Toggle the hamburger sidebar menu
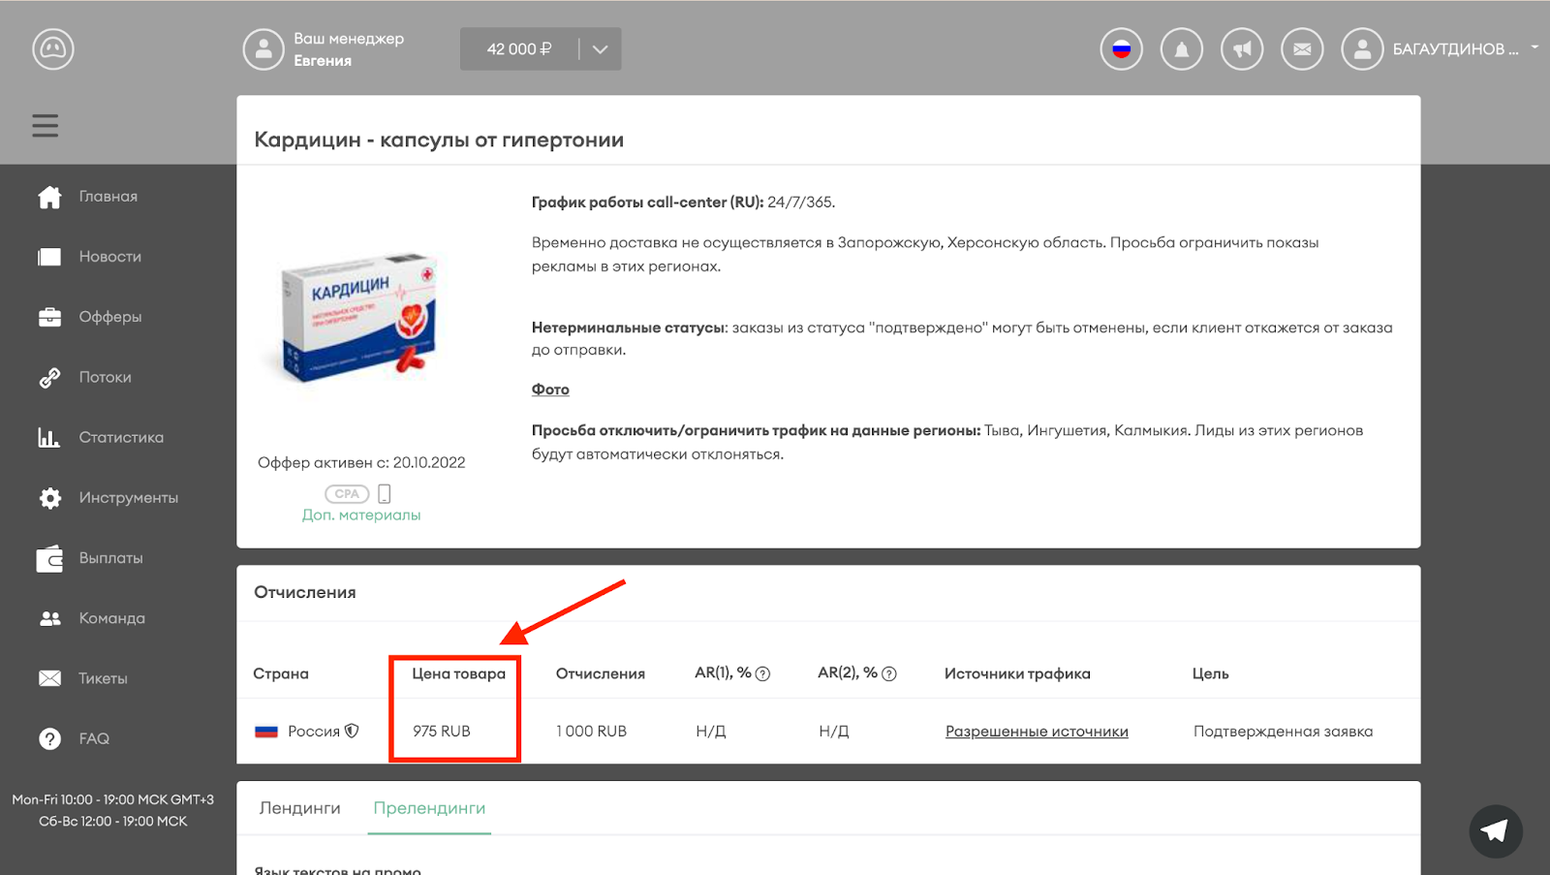 pyautogui.click(x=46, y=126)
